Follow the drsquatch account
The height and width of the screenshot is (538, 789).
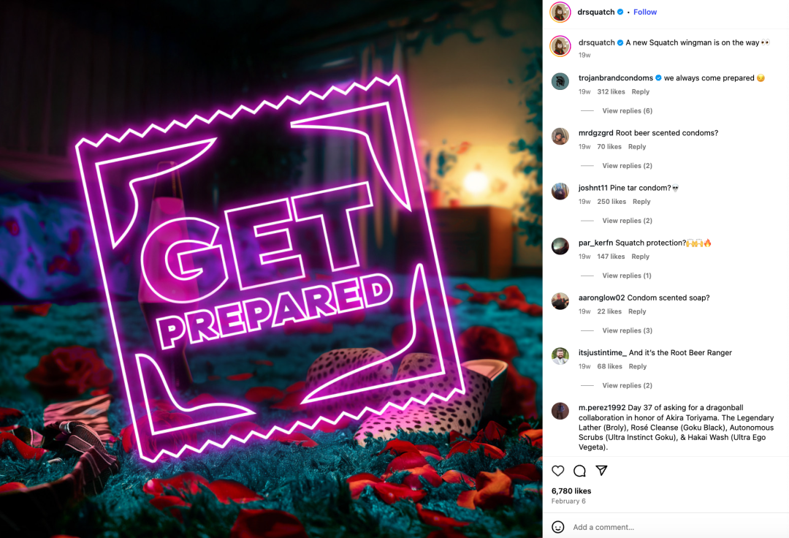645,12
